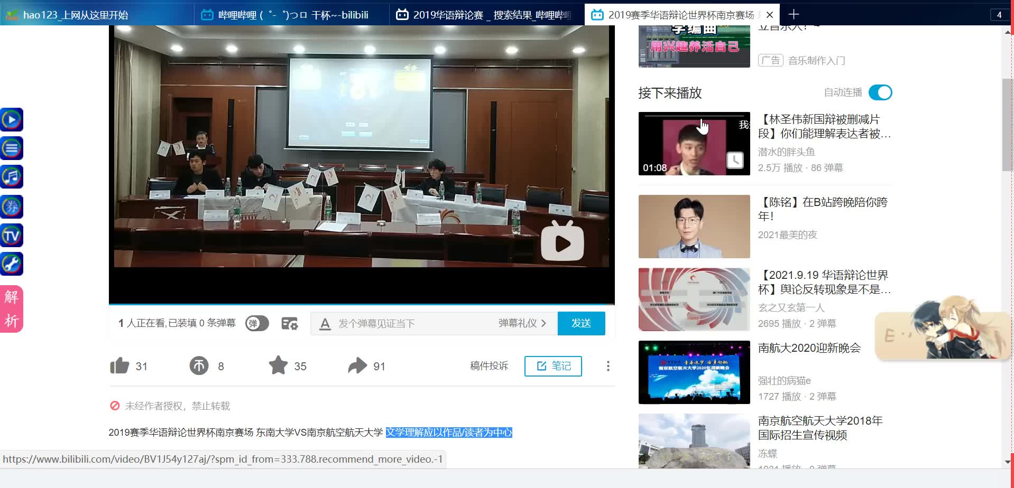Open 陈铭 portrait video thumbnail
This screenshot has height=488, width=1014.
pos(694,227)
